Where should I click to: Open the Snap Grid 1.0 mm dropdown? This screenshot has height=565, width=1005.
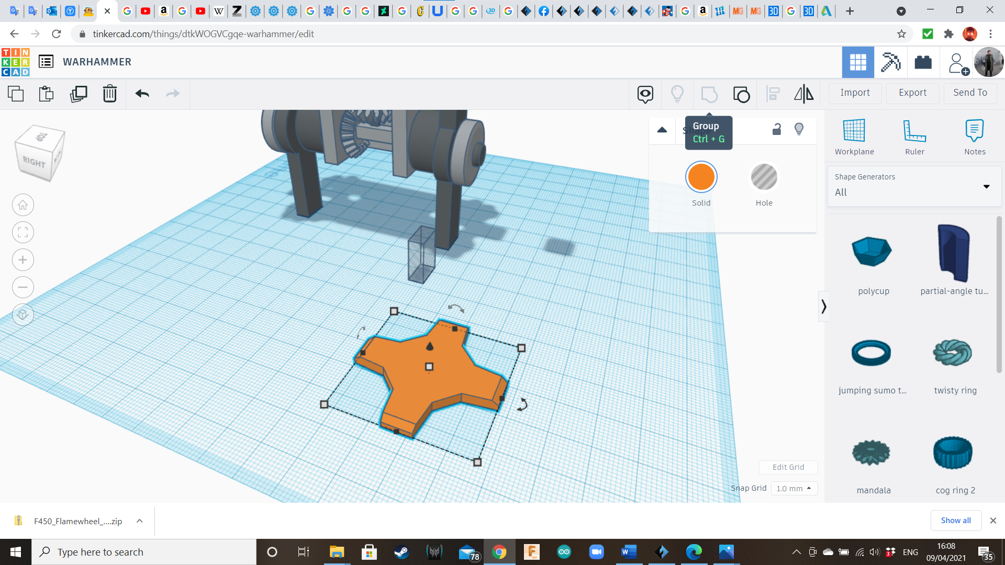point(794,488)
